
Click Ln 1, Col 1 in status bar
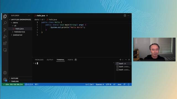click(x=90, y=84)
